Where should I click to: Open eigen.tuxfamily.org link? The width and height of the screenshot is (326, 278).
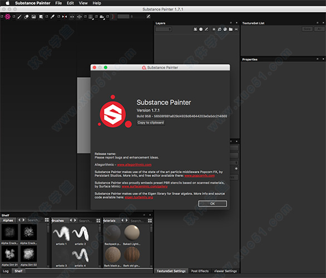click(139, 197)
